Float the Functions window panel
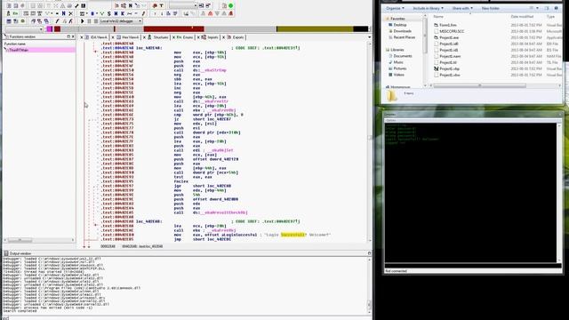Screen dimensions: 569x320 click(68, 36)
